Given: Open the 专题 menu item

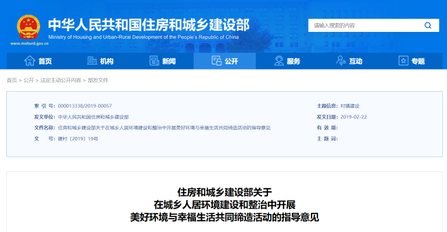Looking at the screenshot, I should pyautogui.click(x=418, y=61).
